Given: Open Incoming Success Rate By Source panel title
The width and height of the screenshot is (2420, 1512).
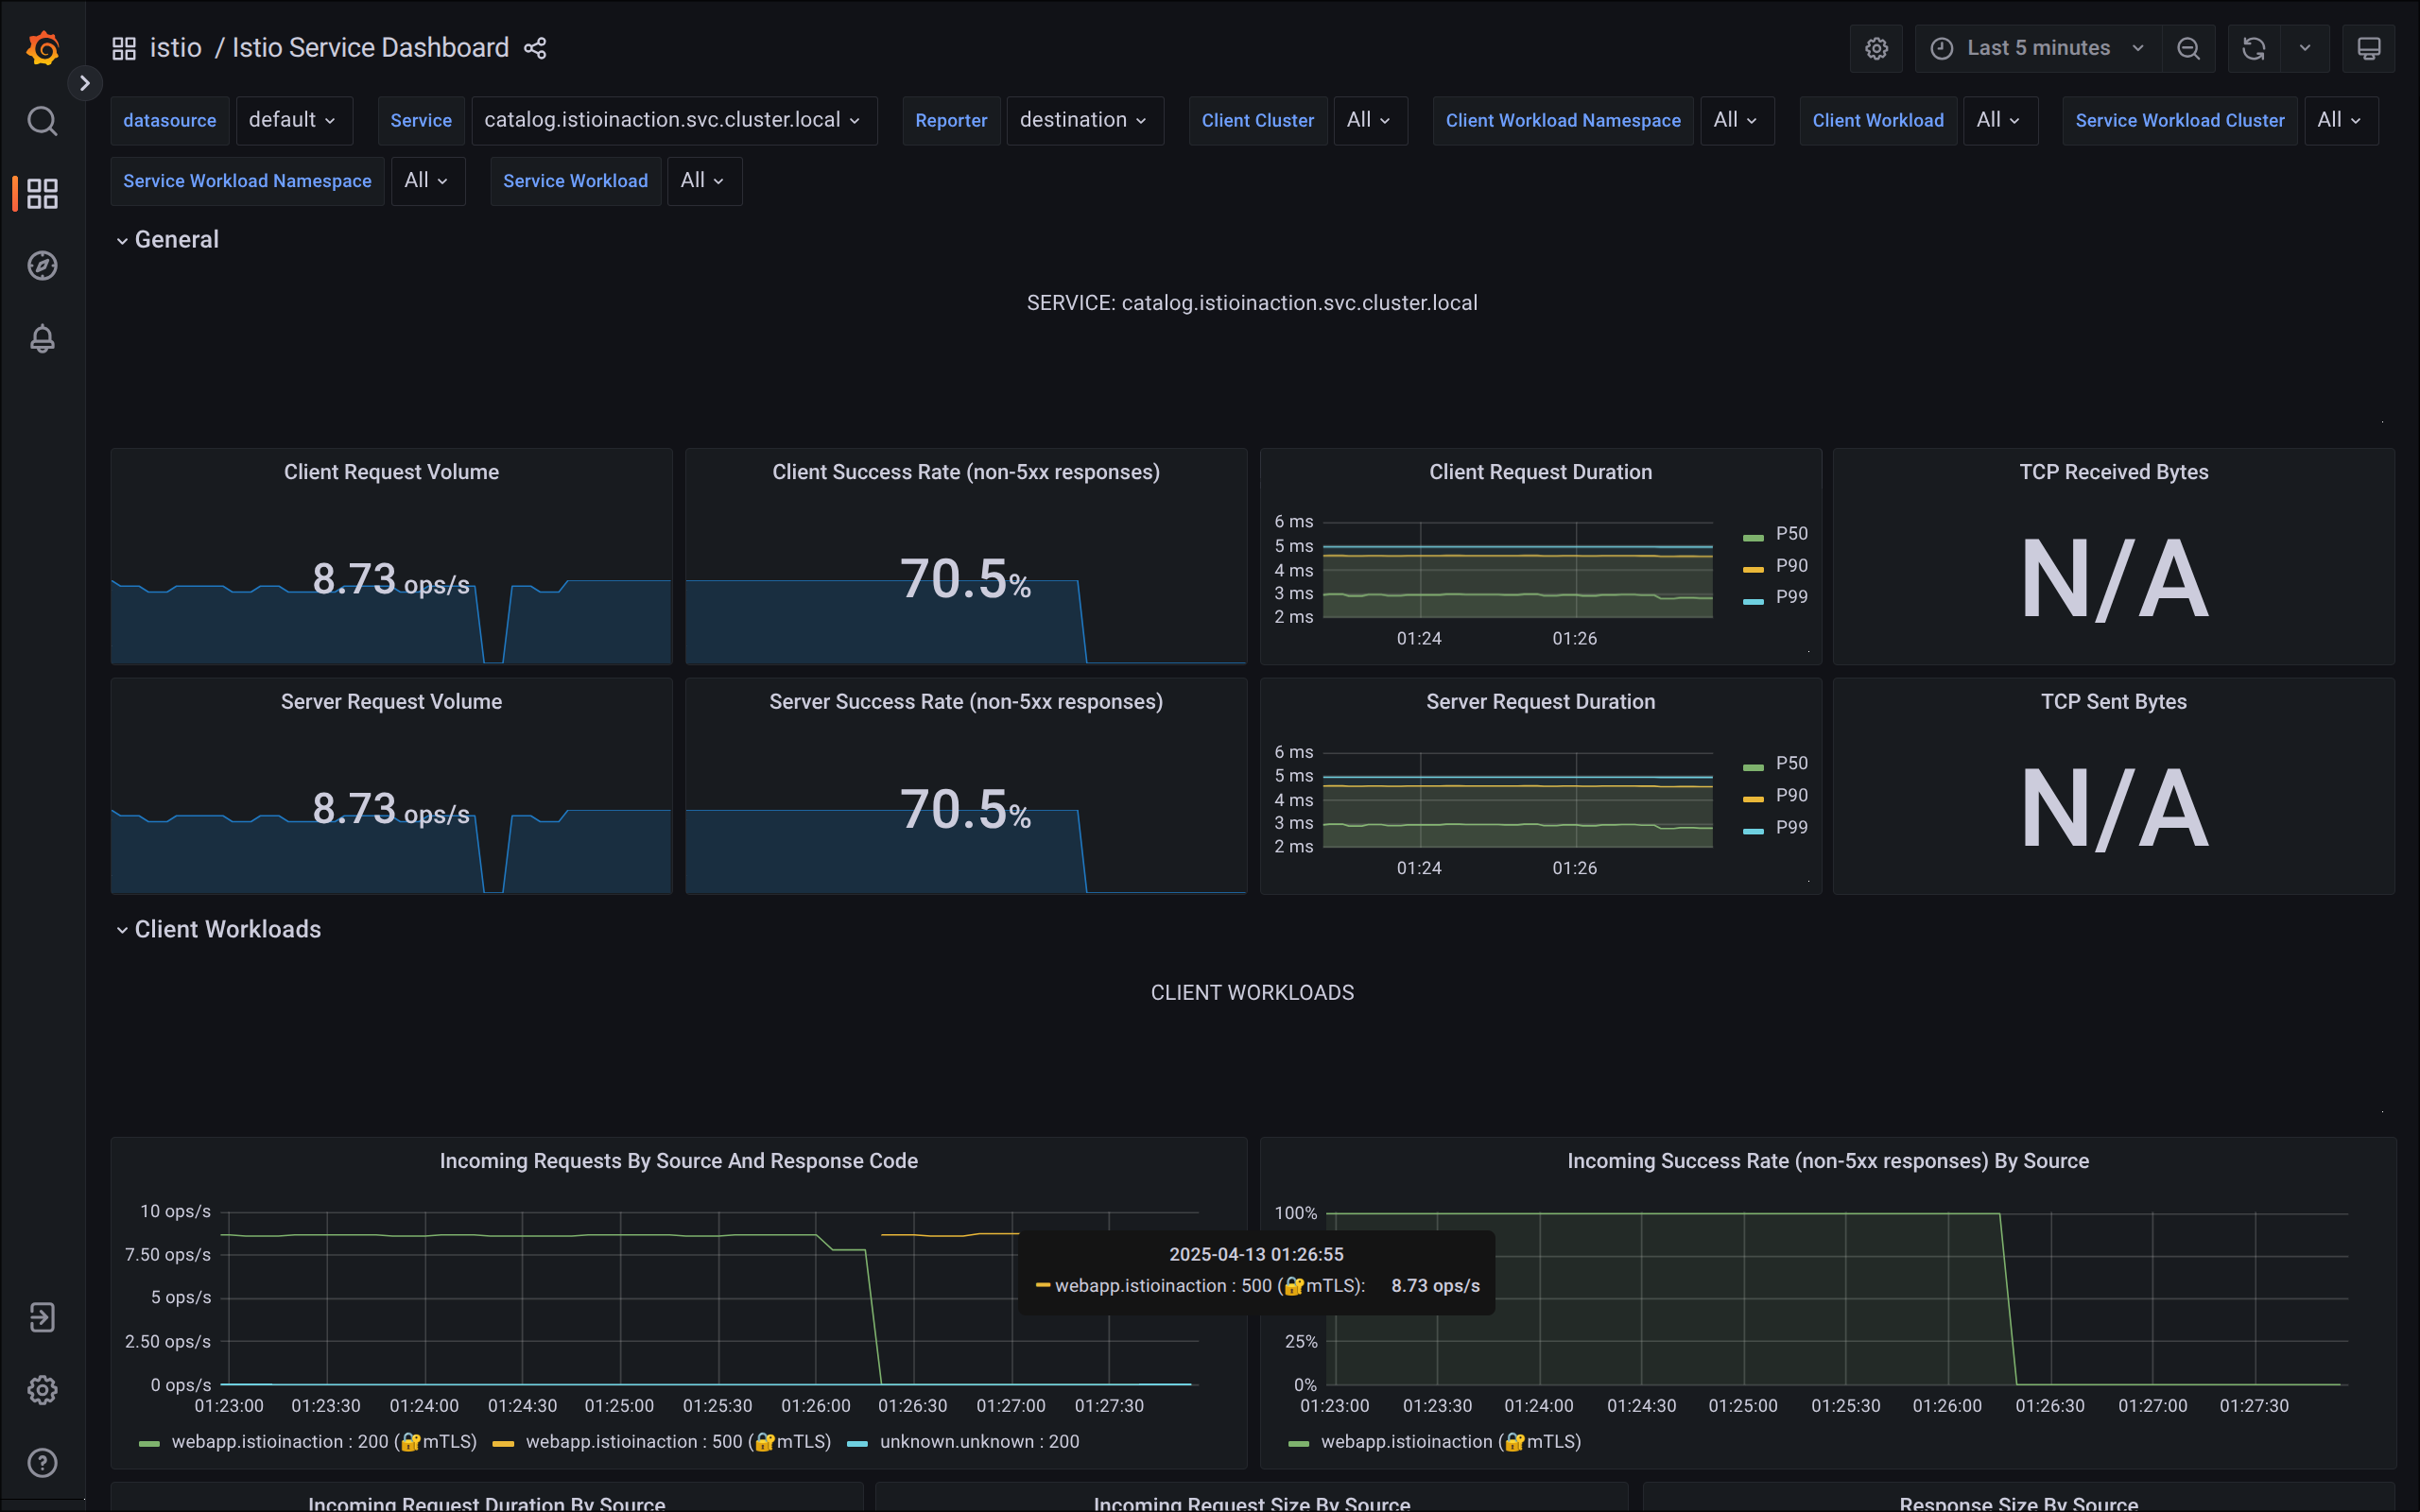Looking at the screenshot, I should point(1827,1161).
